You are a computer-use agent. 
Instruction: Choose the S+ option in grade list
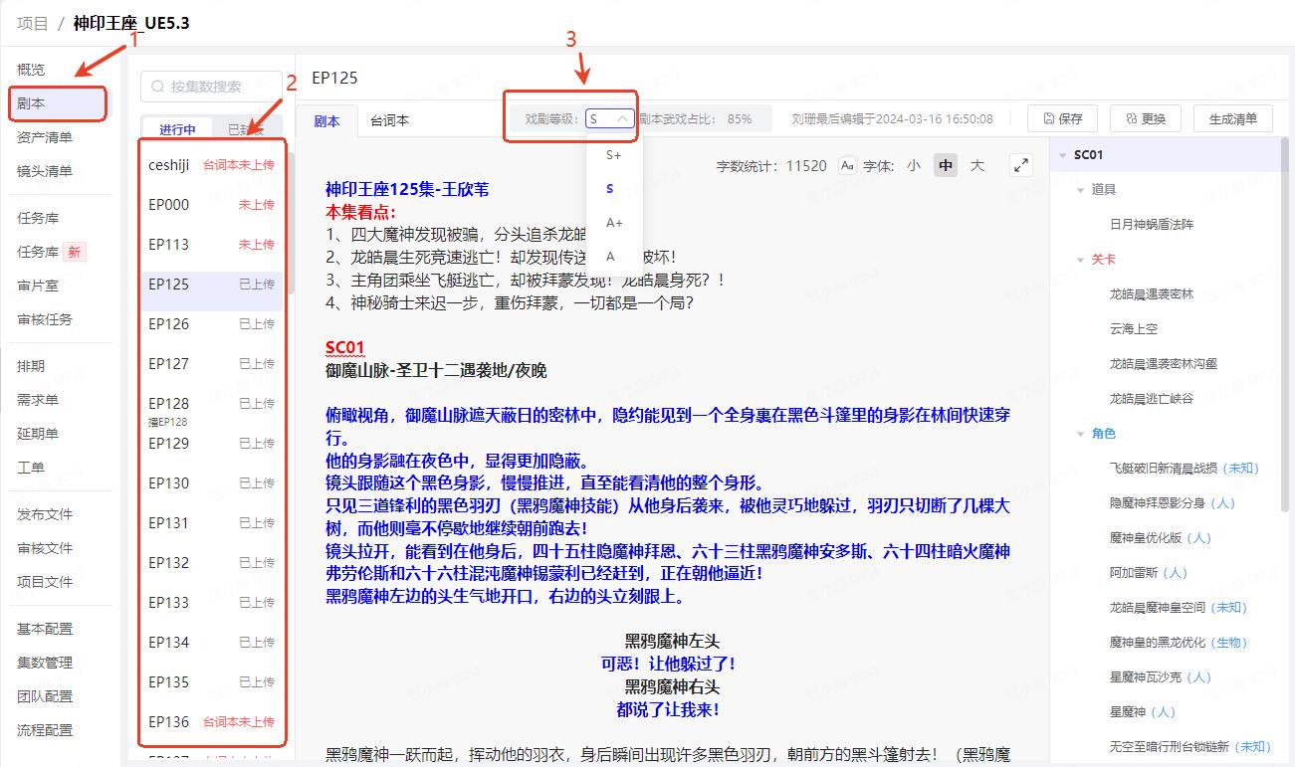(614, 155)
